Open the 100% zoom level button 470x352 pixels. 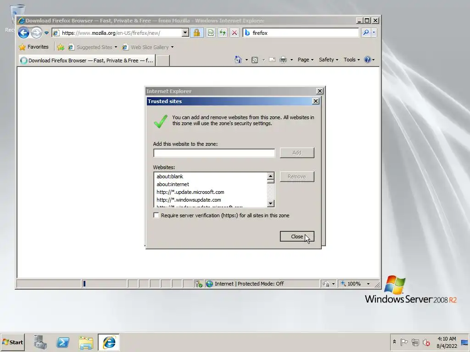[x=351, y=284]
